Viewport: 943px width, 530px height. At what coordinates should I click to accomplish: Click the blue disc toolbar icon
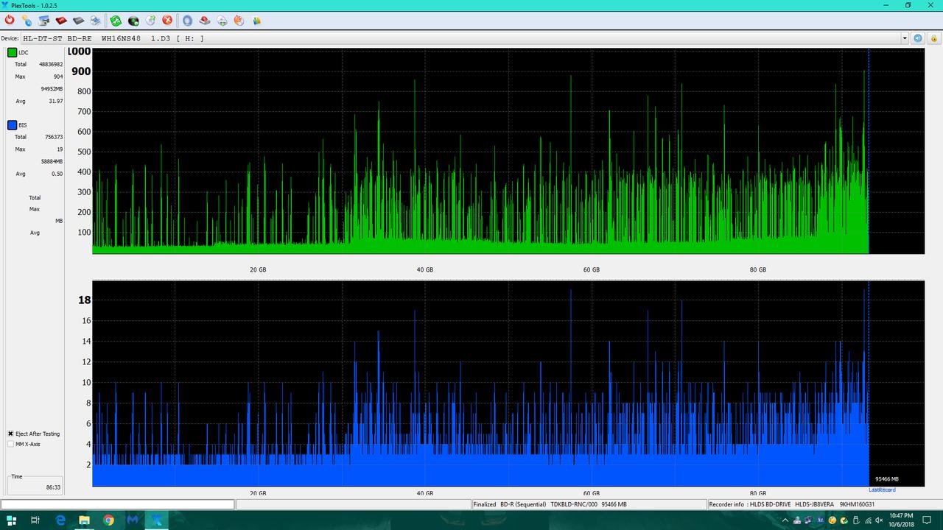tap(187, 21)
